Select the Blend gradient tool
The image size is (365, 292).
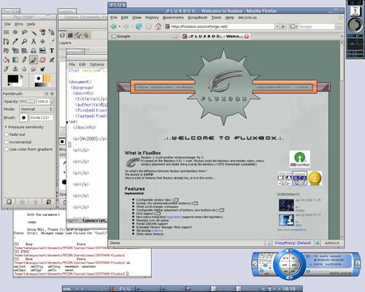15,60
